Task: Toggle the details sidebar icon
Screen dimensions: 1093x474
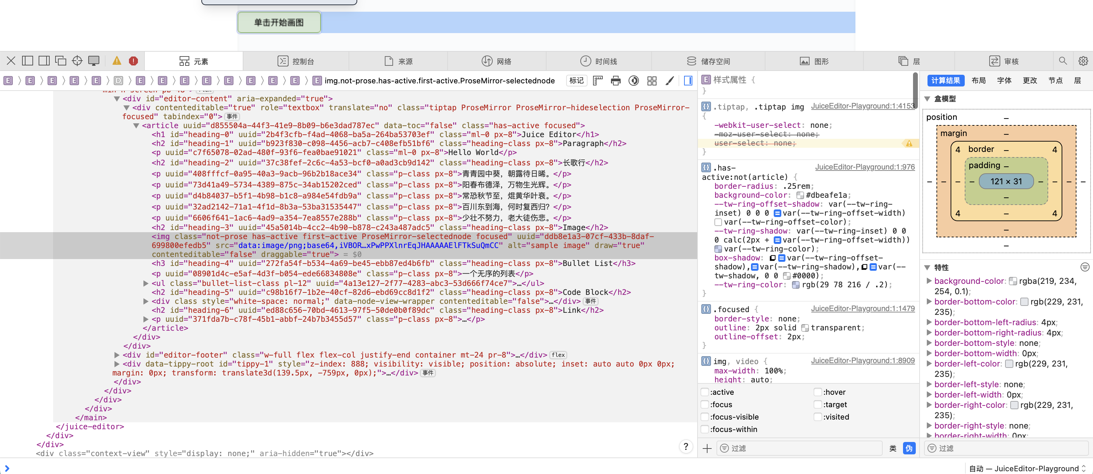Action: (688, 81)
